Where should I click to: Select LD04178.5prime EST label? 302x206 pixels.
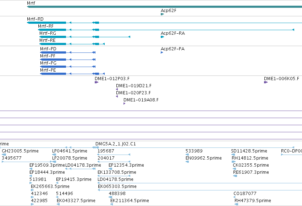pyautogui.click(x=116, y=179)
